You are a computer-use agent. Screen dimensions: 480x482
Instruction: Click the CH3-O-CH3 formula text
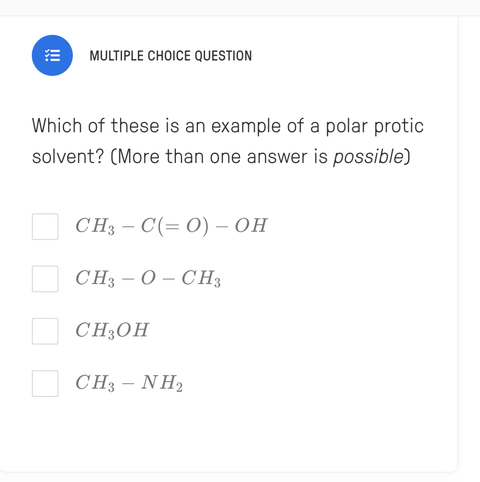point(148,279)
